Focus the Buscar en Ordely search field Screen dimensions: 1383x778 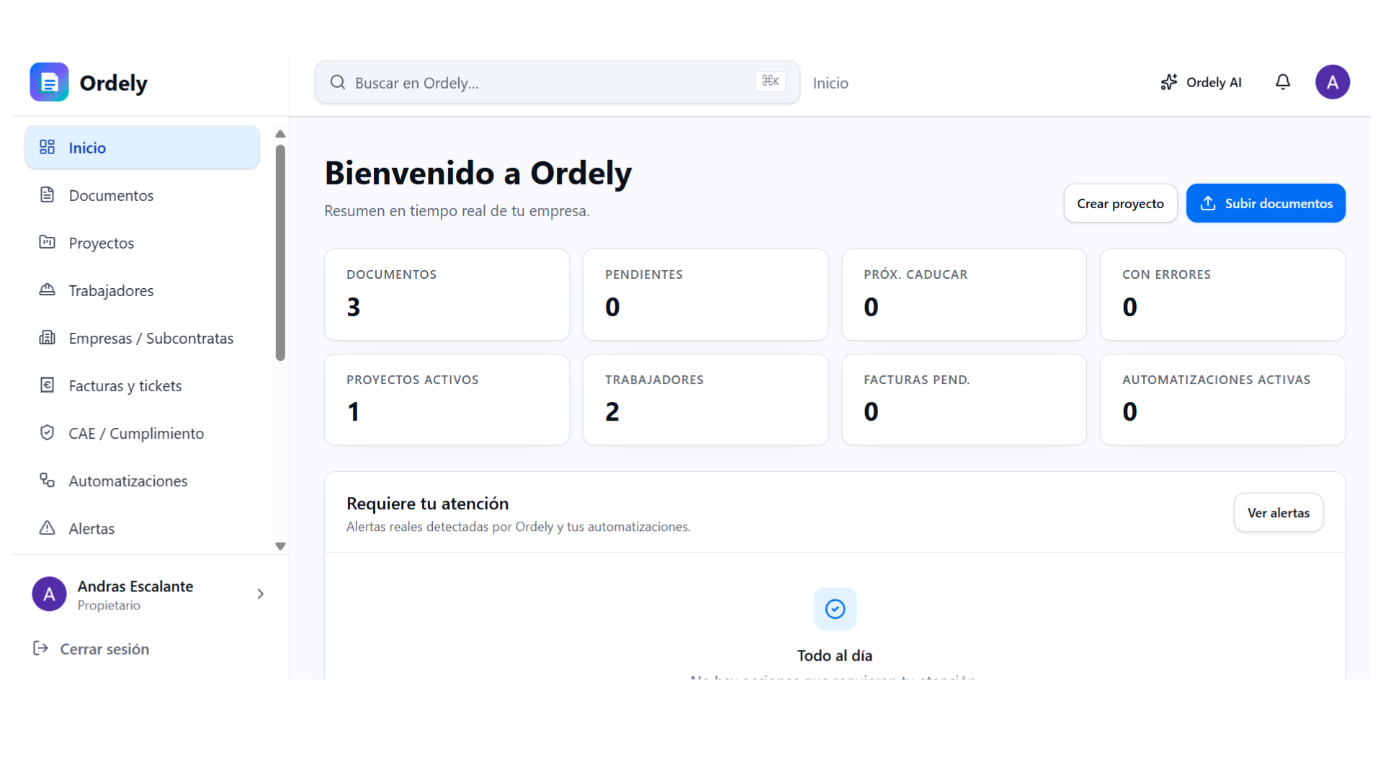[558, 82]
